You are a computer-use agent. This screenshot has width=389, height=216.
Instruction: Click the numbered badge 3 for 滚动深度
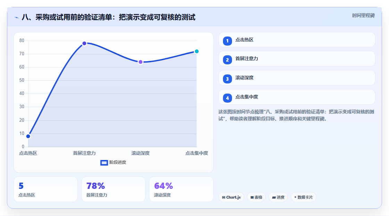[x=227, y=79]
